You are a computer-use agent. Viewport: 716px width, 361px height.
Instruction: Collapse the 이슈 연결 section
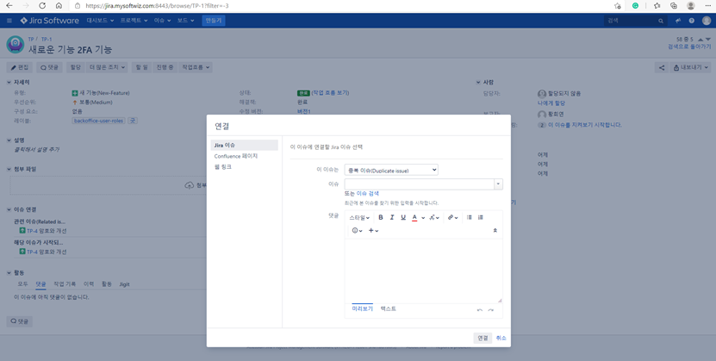click(9, 209)
